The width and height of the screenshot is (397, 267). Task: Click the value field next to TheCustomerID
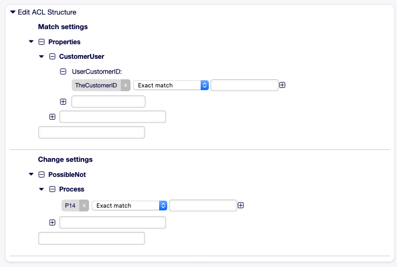tap(244, 85)
